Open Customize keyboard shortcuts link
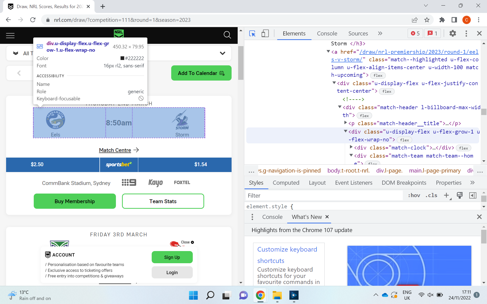 coord(287,255)
